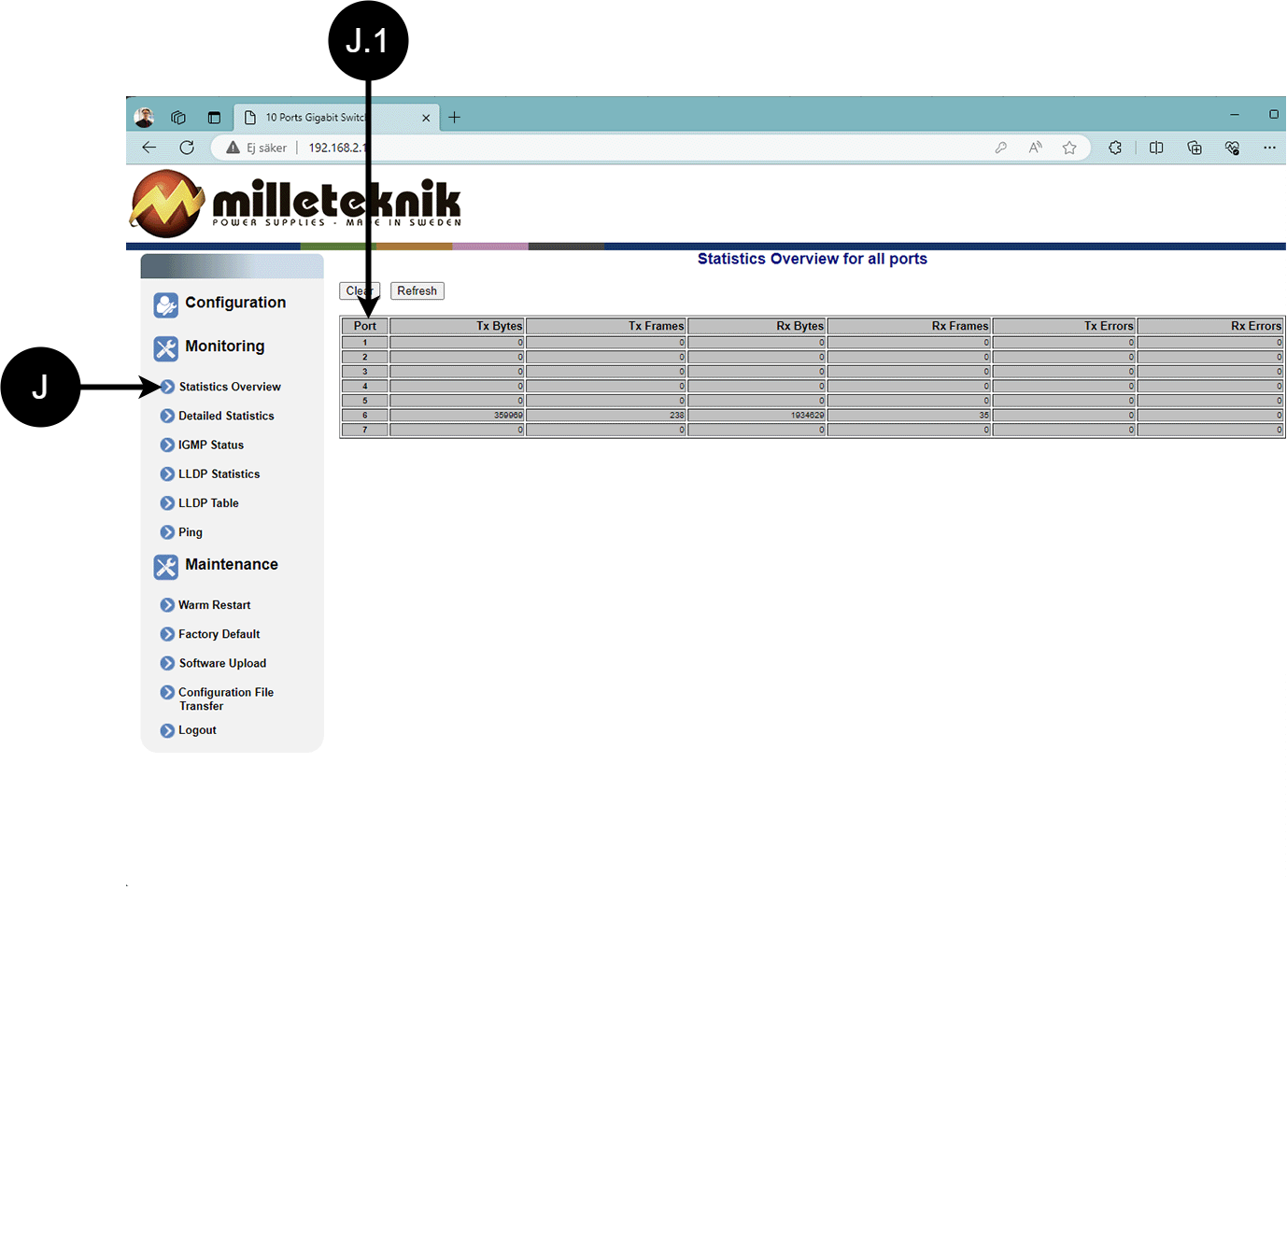Open Detailed Statistics in the sidebar
Screen dimensions: 1287x1257
click(x=226, y=416)
